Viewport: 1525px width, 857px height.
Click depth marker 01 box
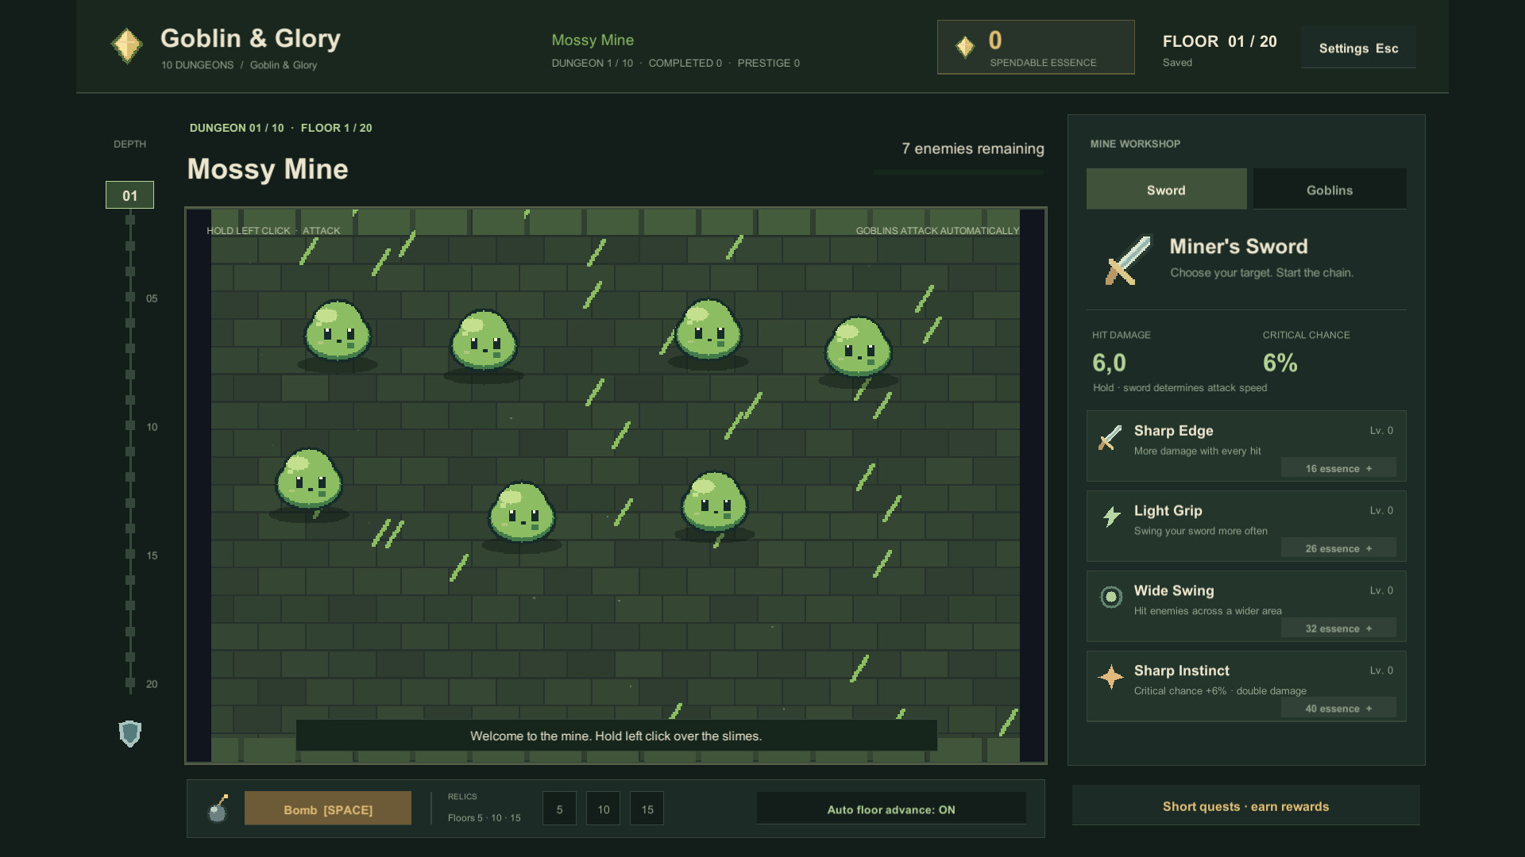pyautogui.click(x=129, y=195)
